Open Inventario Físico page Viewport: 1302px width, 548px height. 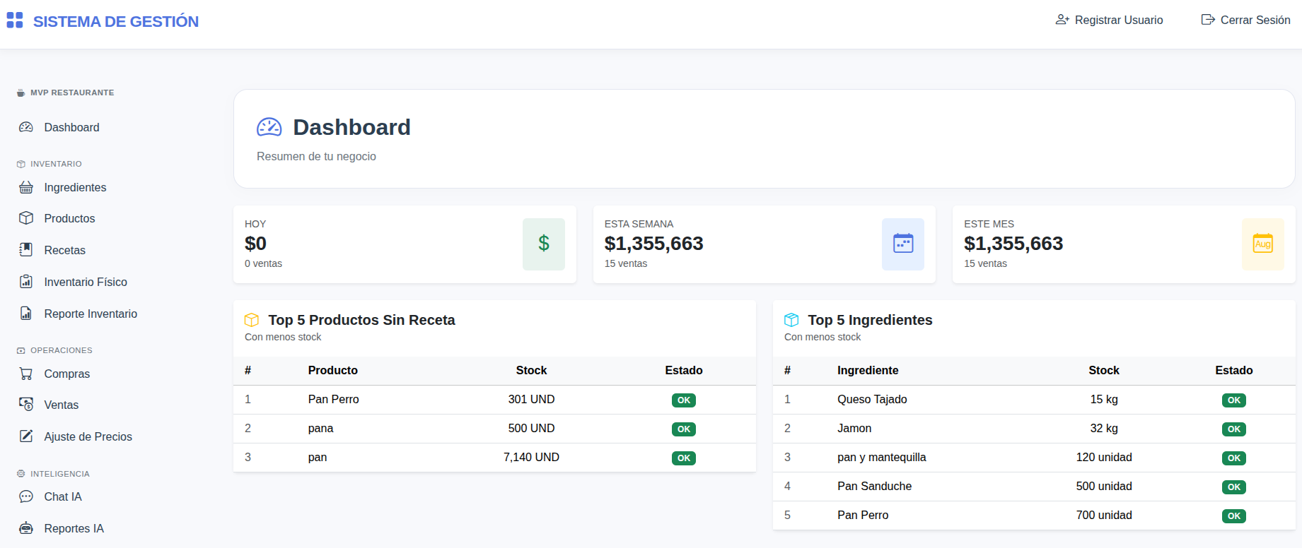coord(86,282)
